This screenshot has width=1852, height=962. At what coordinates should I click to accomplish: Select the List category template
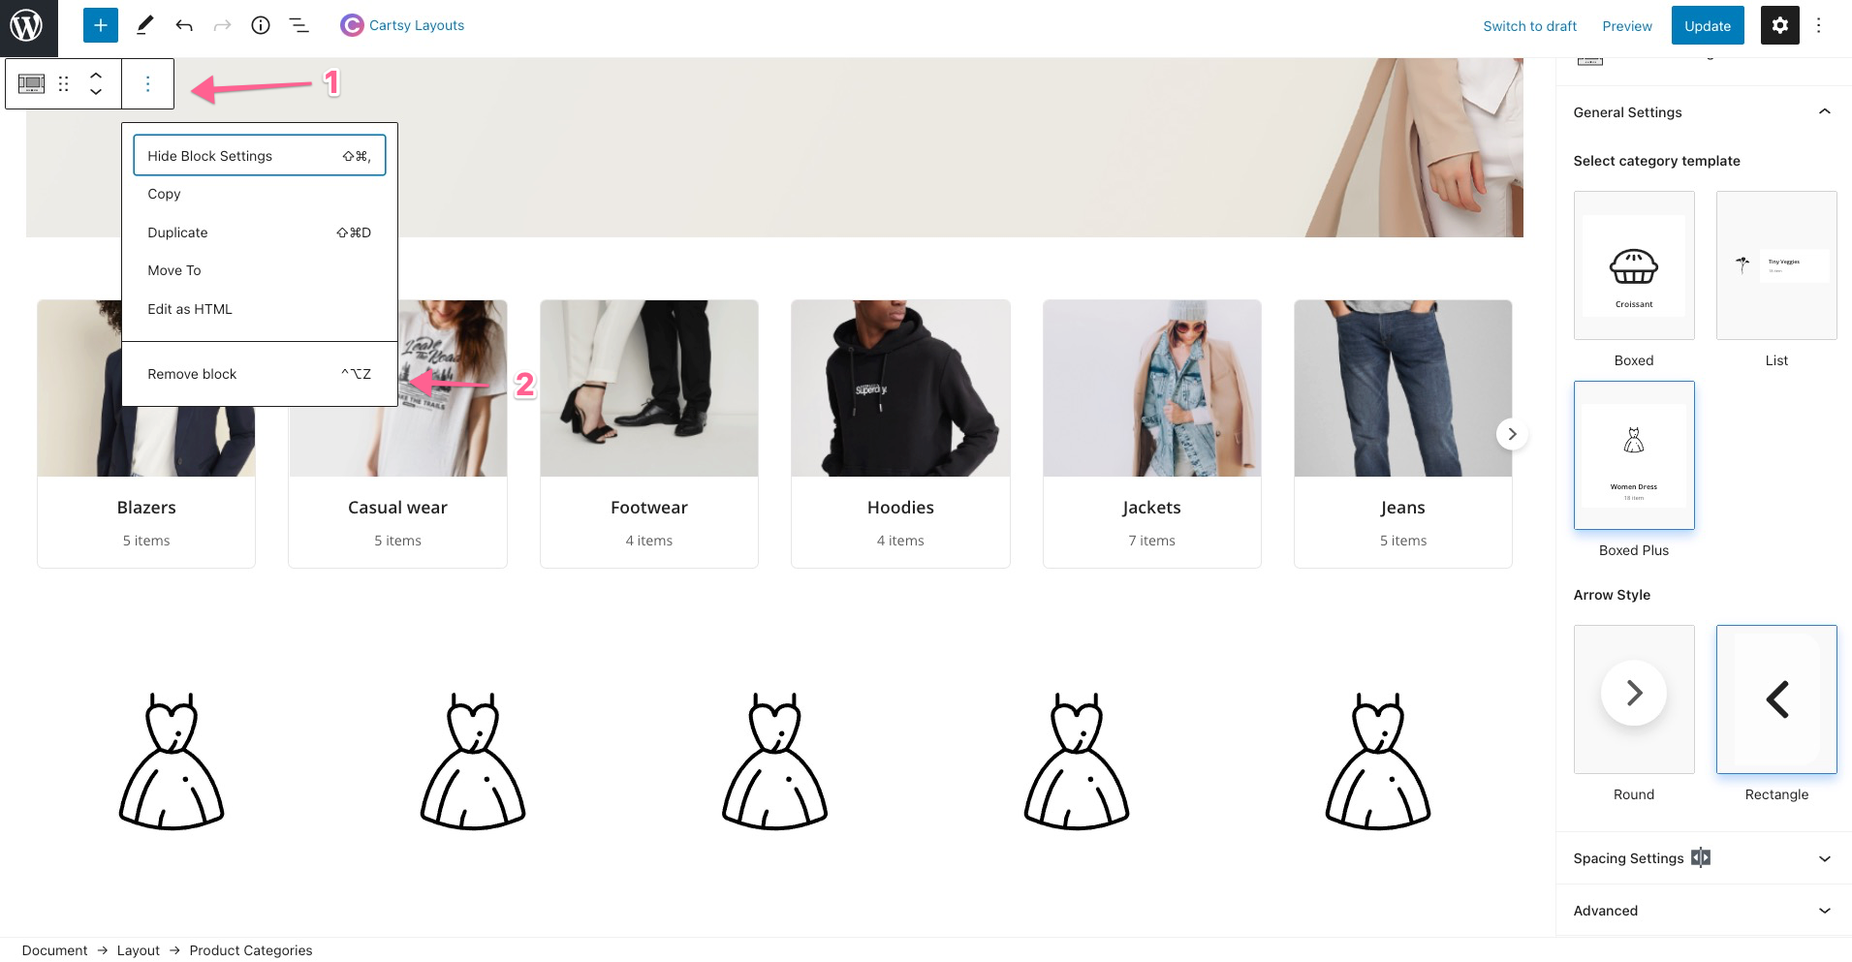(1776, 265)
